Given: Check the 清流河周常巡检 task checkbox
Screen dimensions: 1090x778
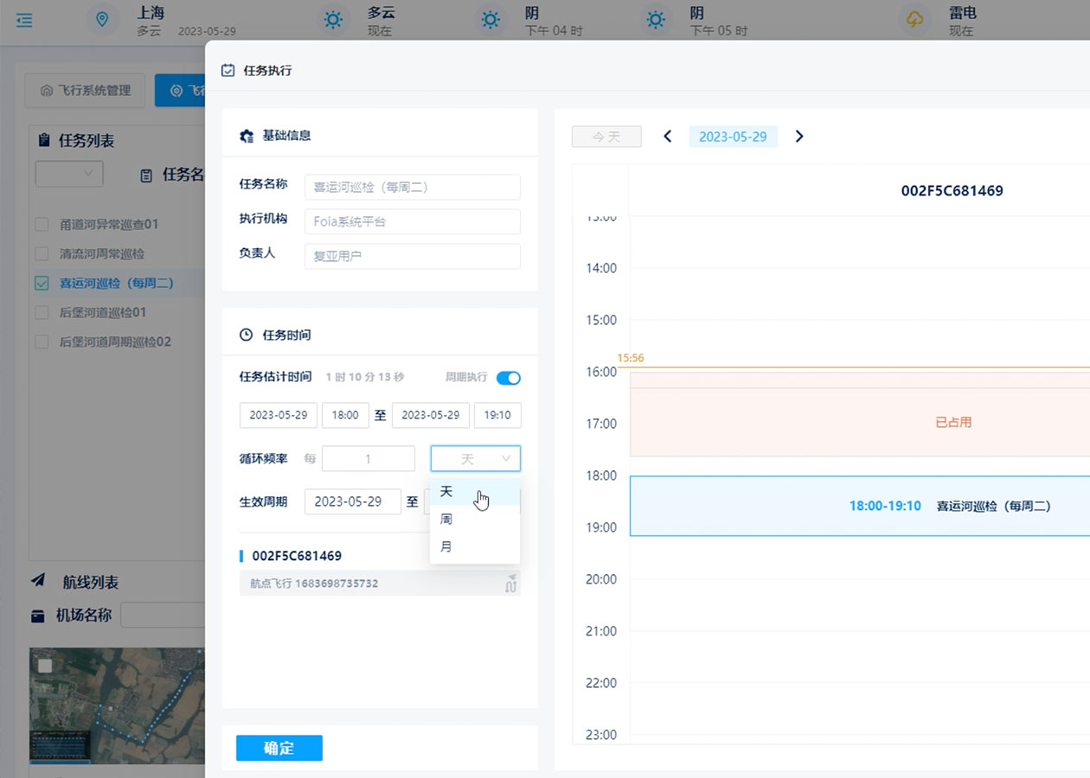Looking at the screenshot, I should pyautogui.click(x=42, y=253).
